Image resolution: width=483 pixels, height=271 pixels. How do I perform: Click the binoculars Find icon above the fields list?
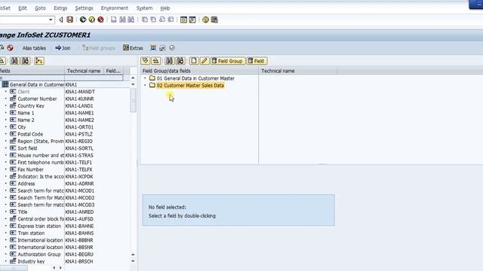click(14, 61)
